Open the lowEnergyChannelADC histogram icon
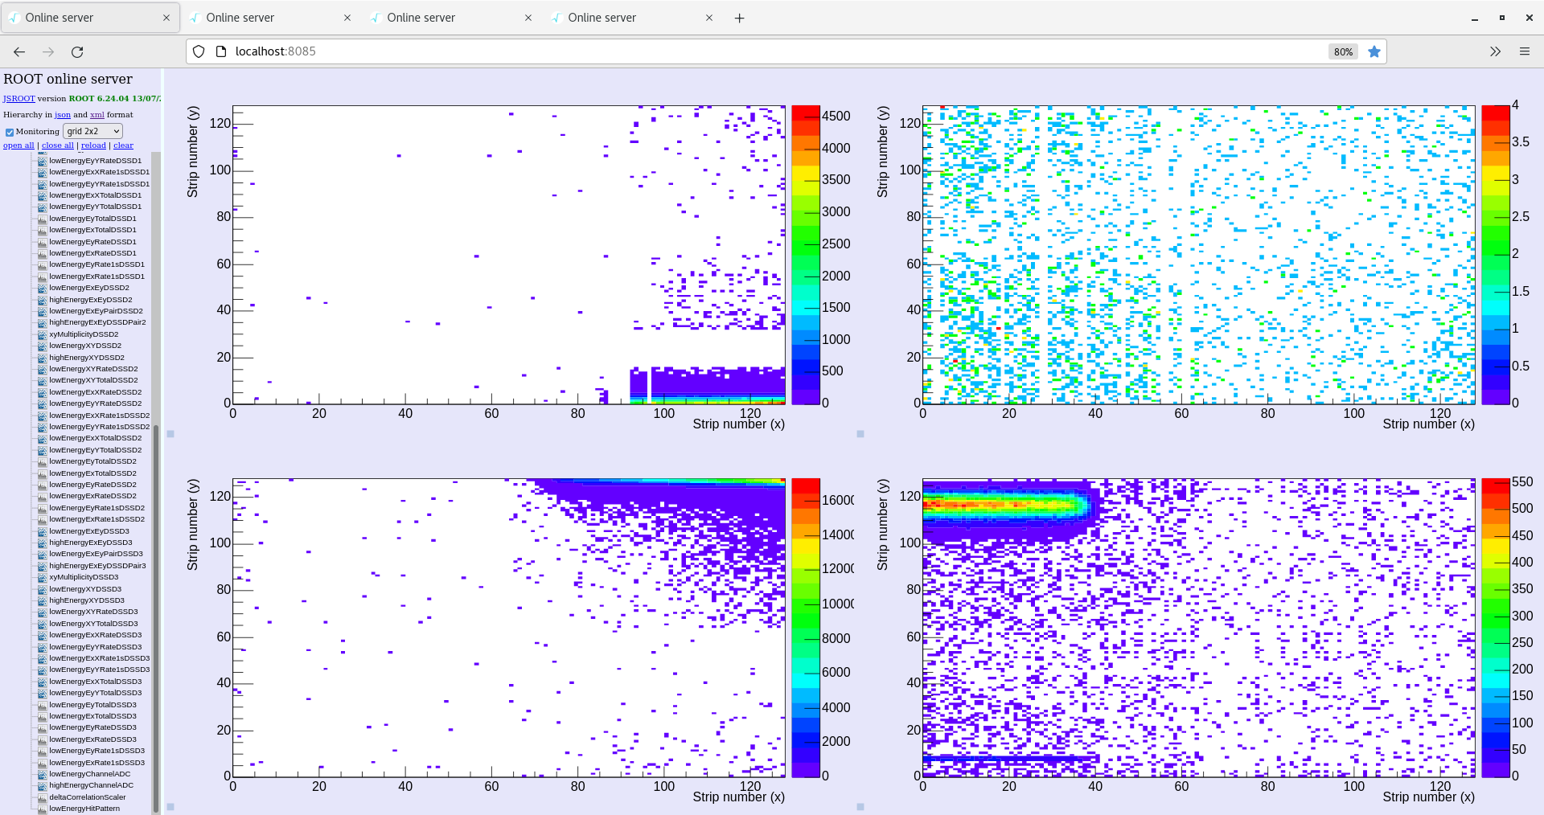The image size is (1544, 815). (42, 774)
